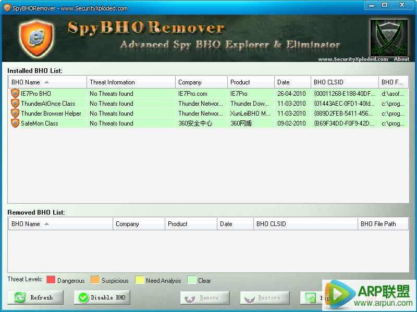Click the Remove button
Viewport: 417px width, 312px height.
[x=205, y=298]
